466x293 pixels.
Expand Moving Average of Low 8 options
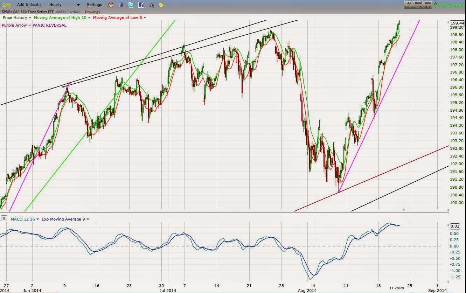(145, 18)
